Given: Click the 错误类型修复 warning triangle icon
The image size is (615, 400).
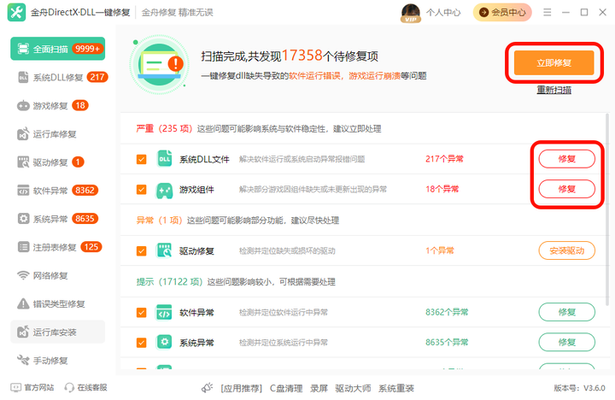Looking at the screenshot, I should [x=23, y=303].
